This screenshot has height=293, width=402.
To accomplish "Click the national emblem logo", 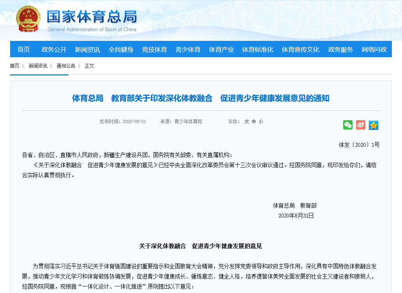I will coord(28,19).
